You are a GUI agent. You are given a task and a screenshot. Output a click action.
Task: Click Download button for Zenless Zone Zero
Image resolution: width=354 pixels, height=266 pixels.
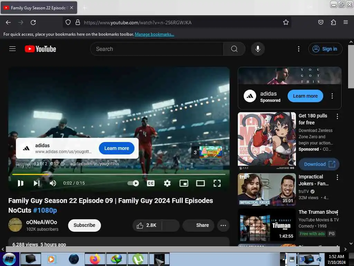coord(319,164)
